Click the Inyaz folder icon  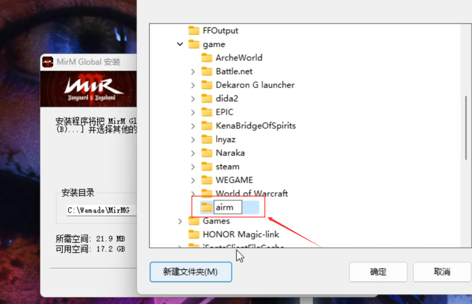tap(207, 139)
